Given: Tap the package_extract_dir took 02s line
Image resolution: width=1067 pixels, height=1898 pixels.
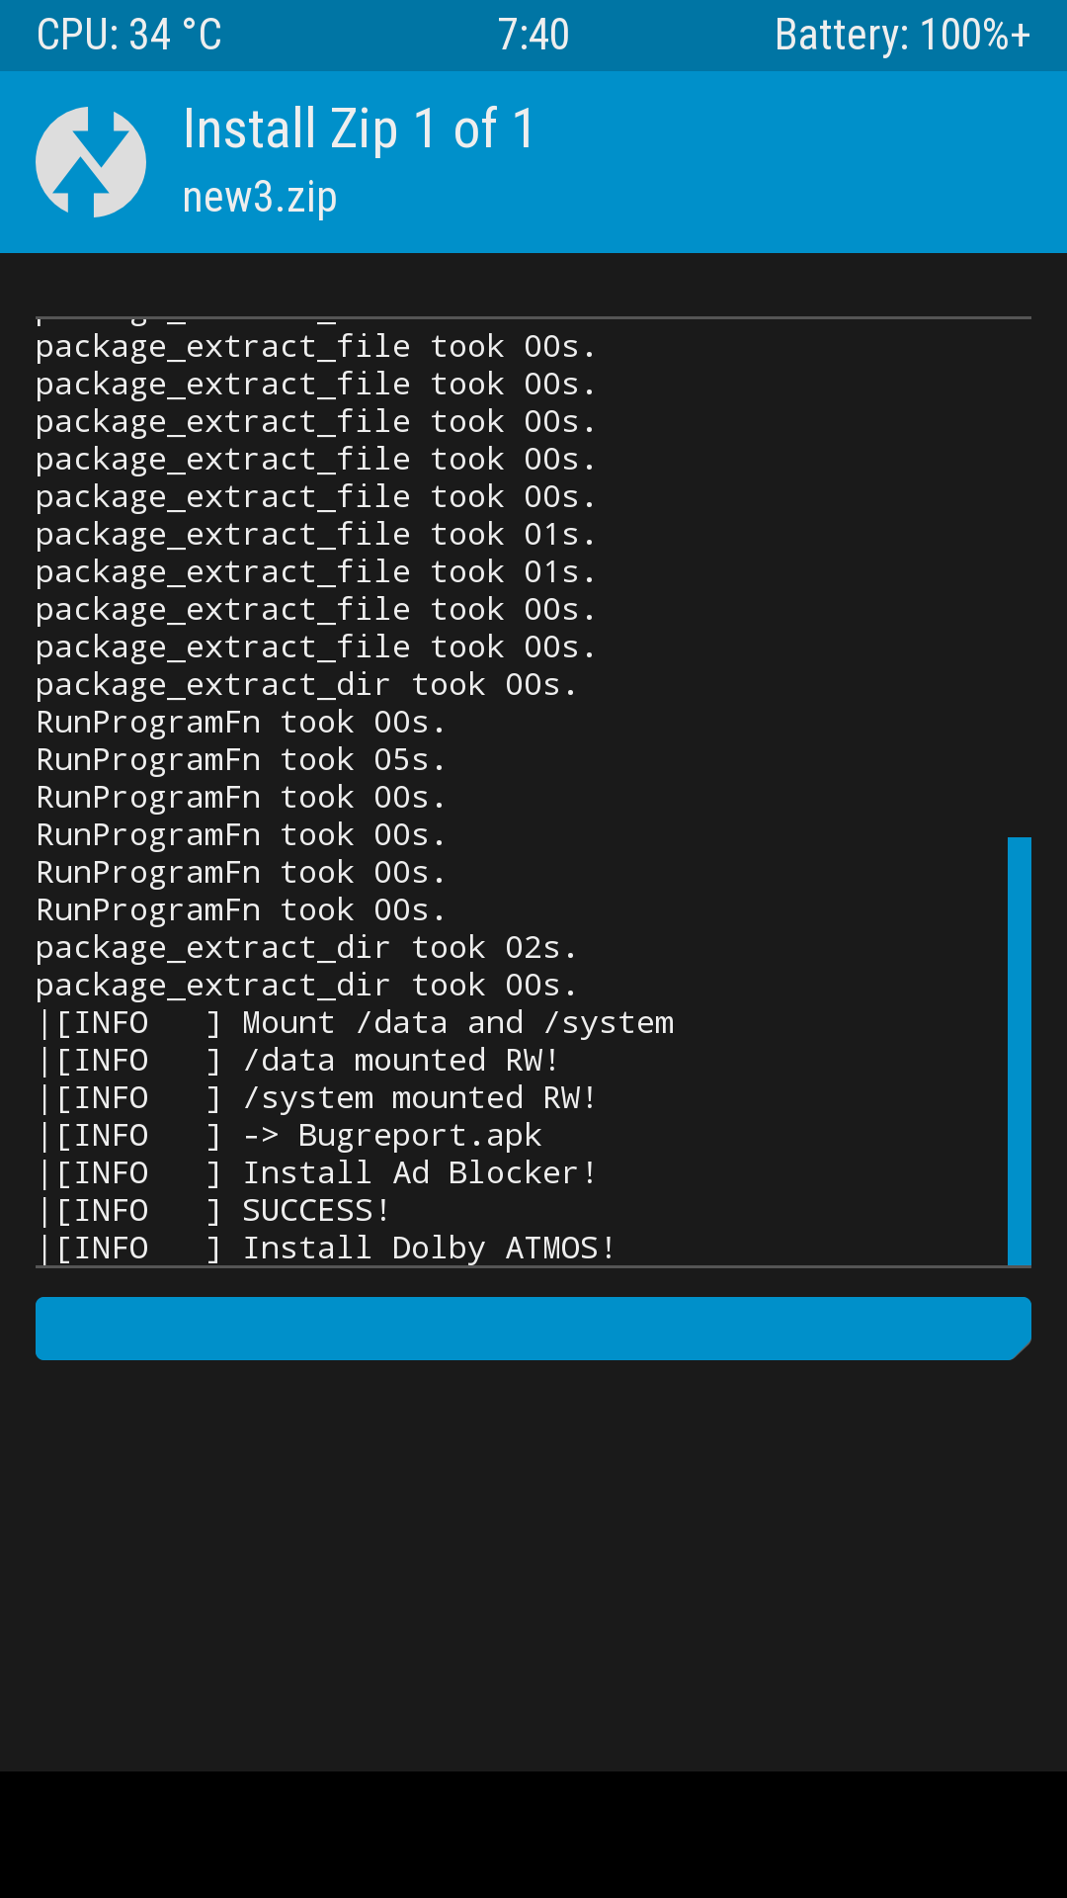Looking at the screenshot, I should pyautogui.click(x=306, y=947).
